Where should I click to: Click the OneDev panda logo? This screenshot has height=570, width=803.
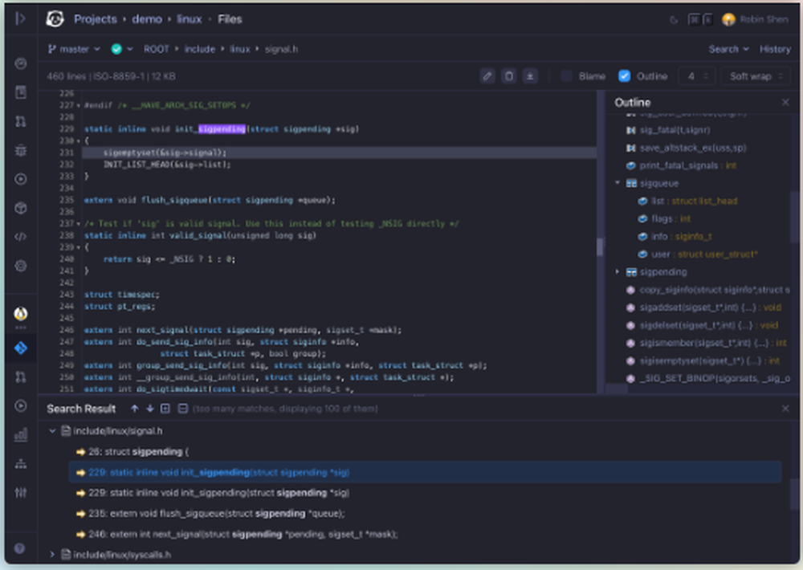(x=55, y=19)
